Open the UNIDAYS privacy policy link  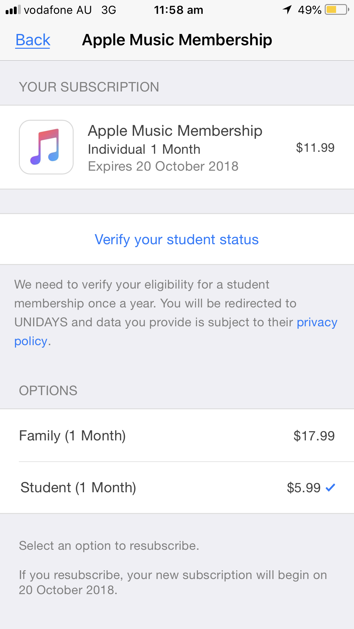pyautogui.click(x=317, y=323)
